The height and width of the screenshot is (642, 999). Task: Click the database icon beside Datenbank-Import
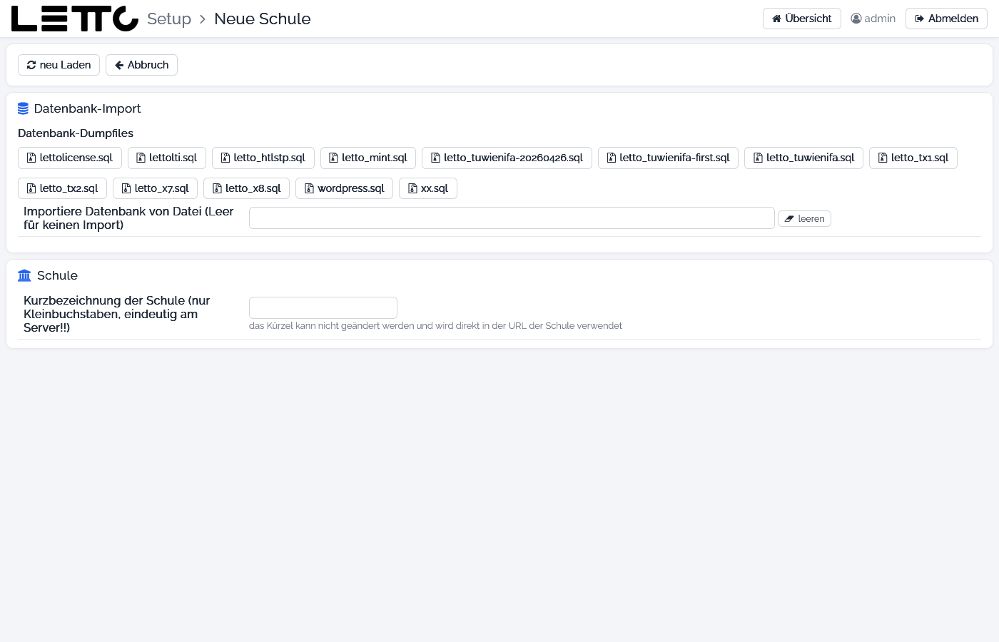tap(24, 108)
